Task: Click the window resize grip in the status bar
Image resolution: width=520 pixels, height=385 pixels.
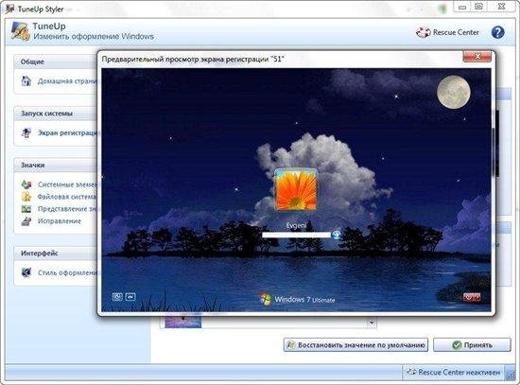Action: point(511,373)
